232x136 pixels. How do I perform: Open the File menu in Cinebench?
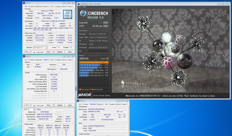[80, 7]
